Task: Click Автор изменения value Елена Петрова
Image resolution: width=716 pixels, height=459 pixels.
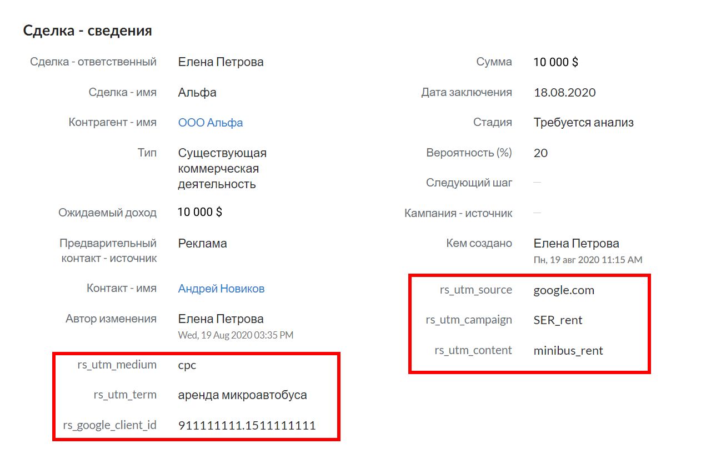Action: click(x=221, y=319)
